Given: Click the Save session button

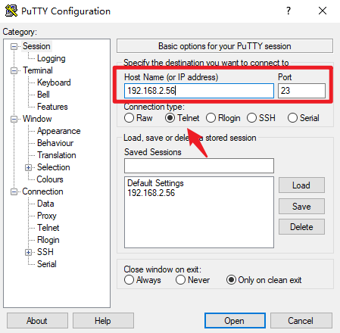Looking at the screenshot, I should click(x=301, y=207).
